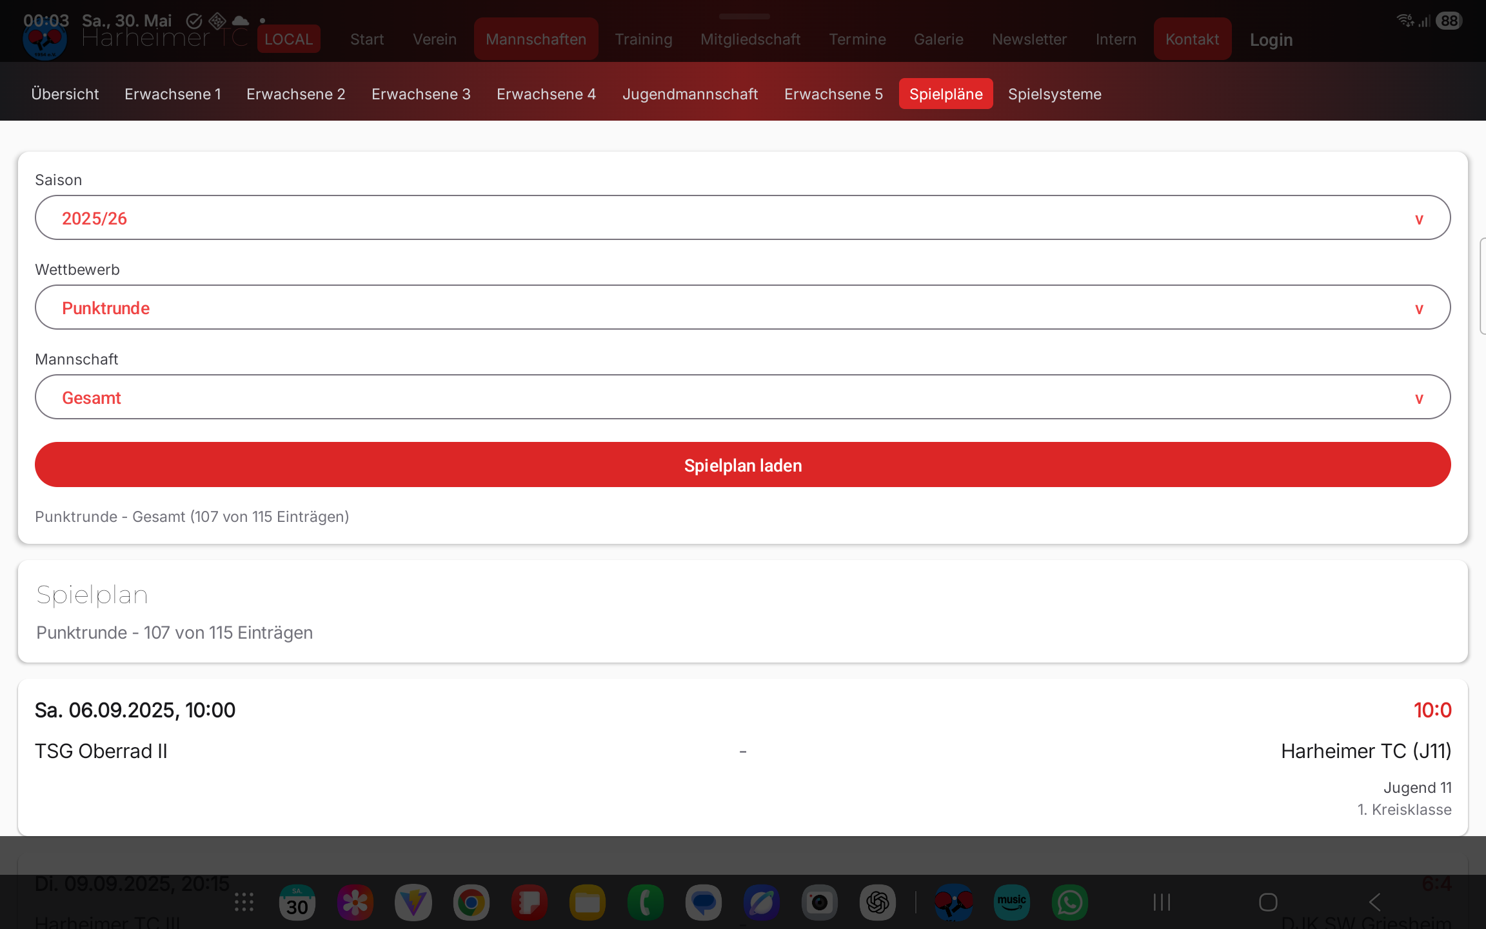The height and width of the screenshot is (929, 1486).
Task: Open the Intern menu item
Action: coord(1116,39)
